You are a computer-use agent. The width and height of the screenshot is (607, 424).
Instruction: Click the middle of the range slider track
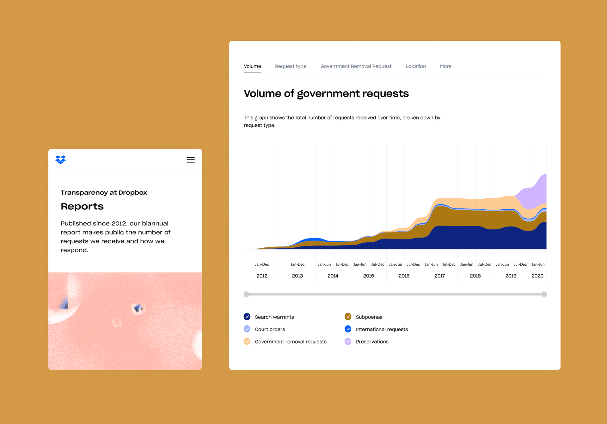click(395, 294)
